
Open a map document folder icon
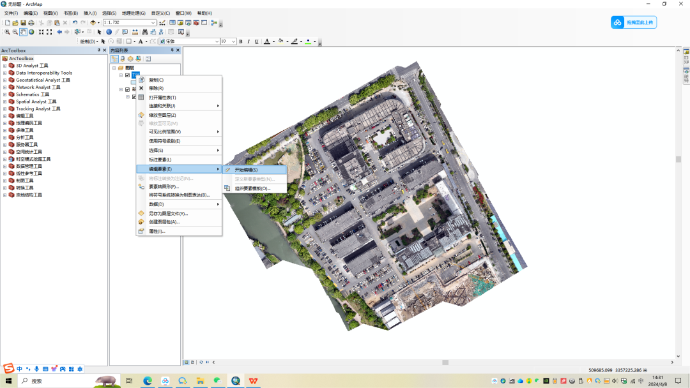(x=15, y=22)
